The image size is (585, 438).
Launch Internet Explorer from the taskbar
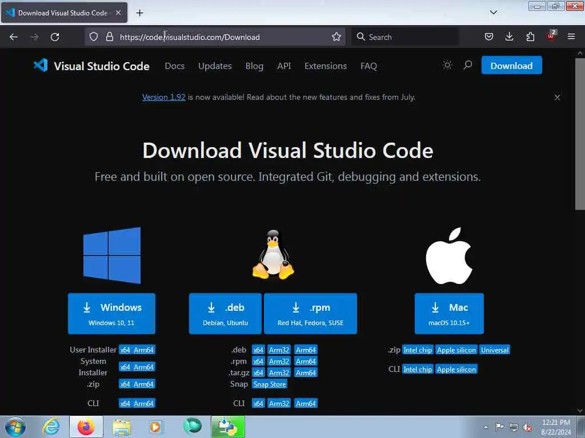click(x=51, y=427)
